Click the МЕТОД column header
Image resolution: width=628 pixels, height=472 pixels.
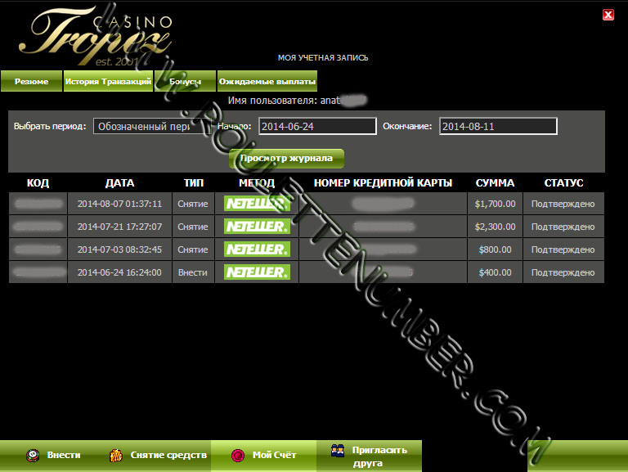coord(257,183)
